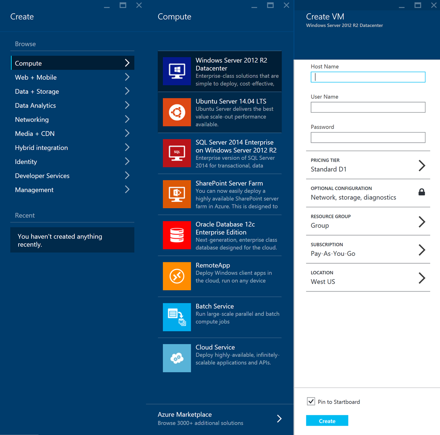Select the Data + Storage category

[x=73, y=91]
